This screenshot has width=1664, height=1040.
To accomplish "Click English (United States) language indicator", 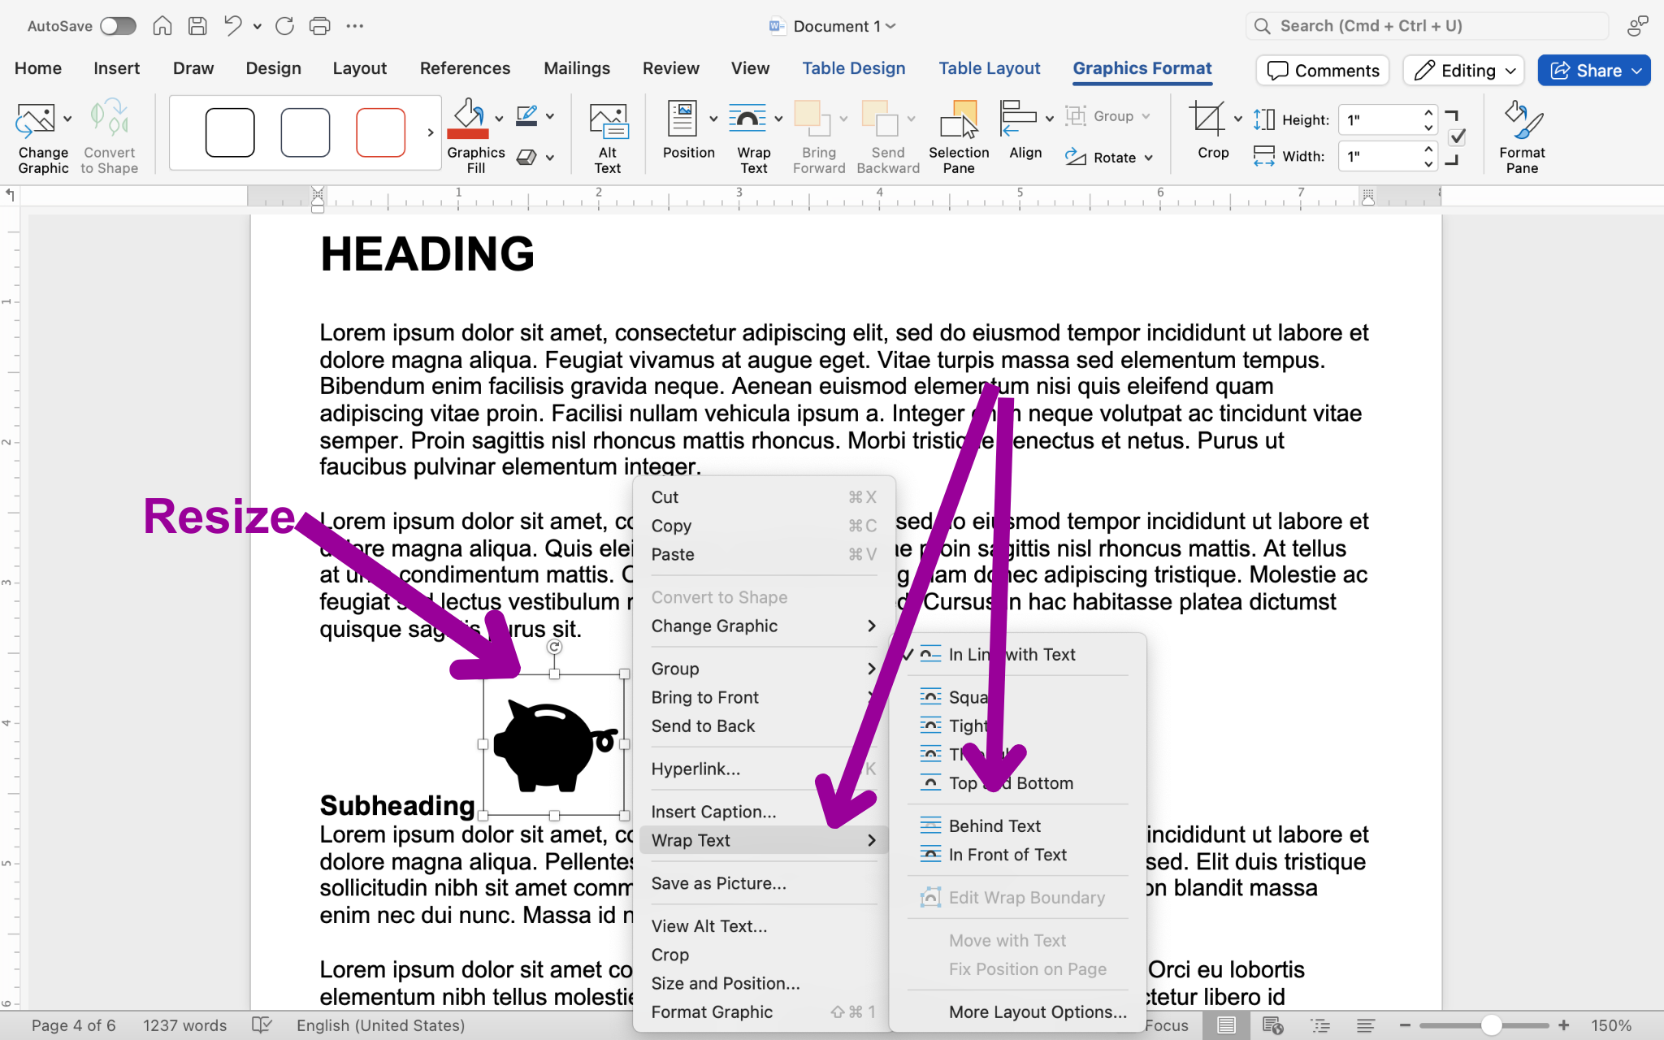I will pyautogui.click(x=380, y=1025).
